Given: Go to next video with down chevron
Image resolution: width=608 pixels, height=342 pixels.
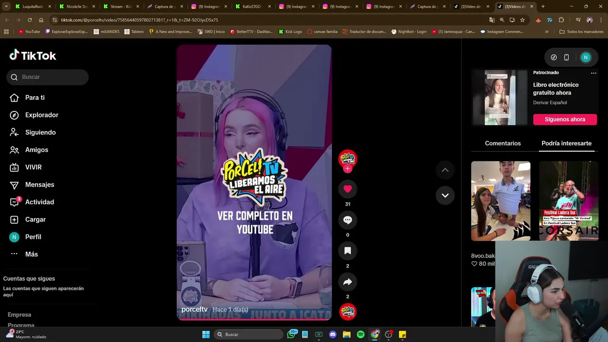Looking at the screenshot, I should (x=445, y=195).
